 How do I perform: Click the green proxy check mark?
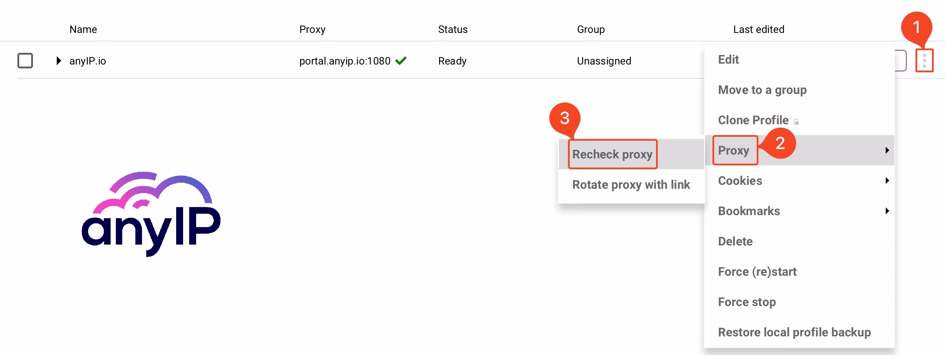(x=401, y=61)
